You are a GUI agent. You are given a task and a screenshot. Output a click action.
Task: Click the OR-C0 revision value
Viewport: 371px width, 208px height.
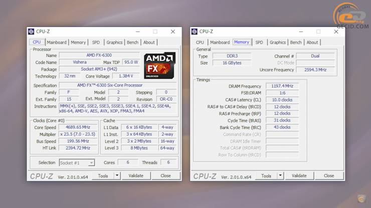coord(166,99)
